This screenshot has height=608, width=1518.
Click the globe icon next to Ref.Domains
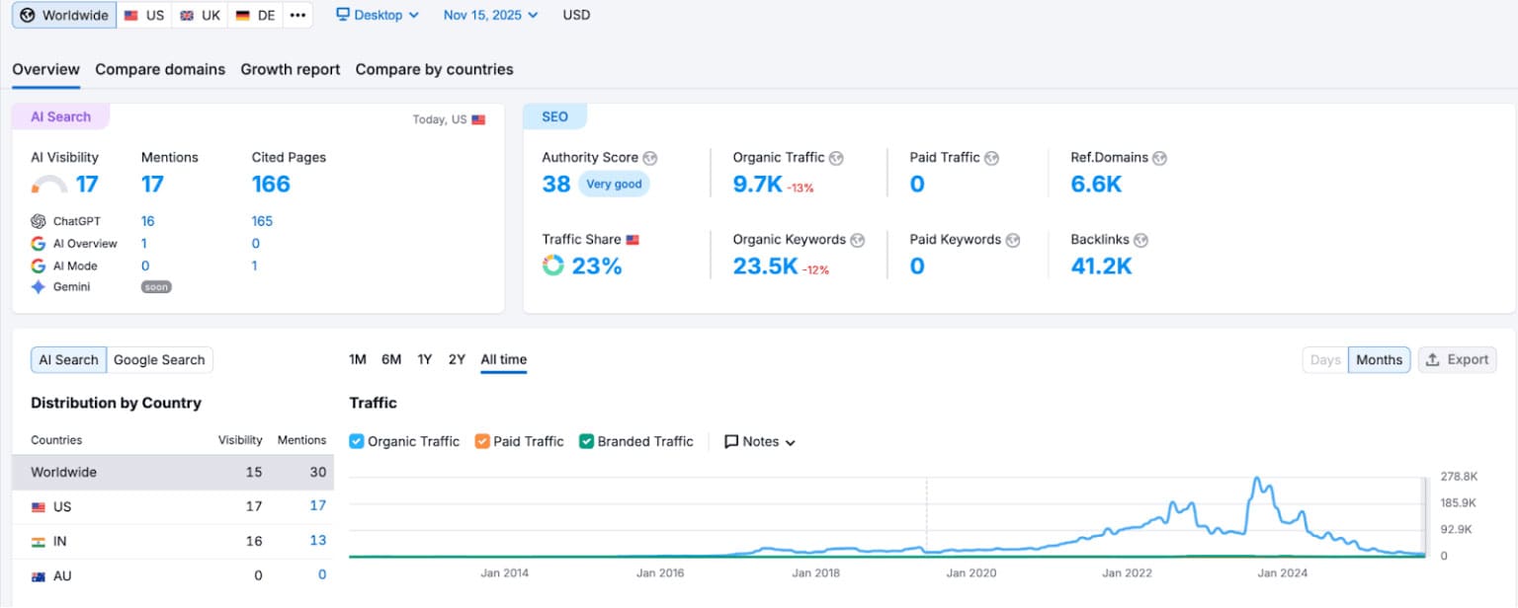[1159, 158]
